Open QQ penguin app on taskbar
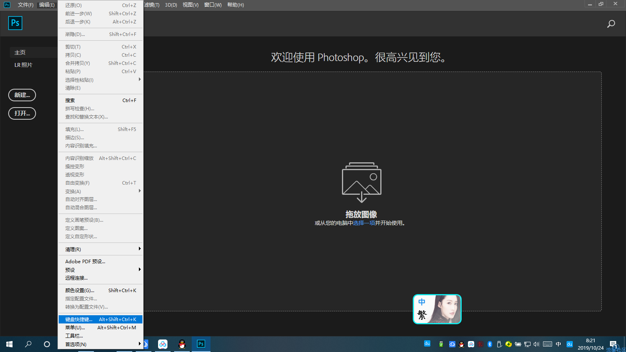The height and width of the screenshot is (352, 626). [x=182, y=344]
